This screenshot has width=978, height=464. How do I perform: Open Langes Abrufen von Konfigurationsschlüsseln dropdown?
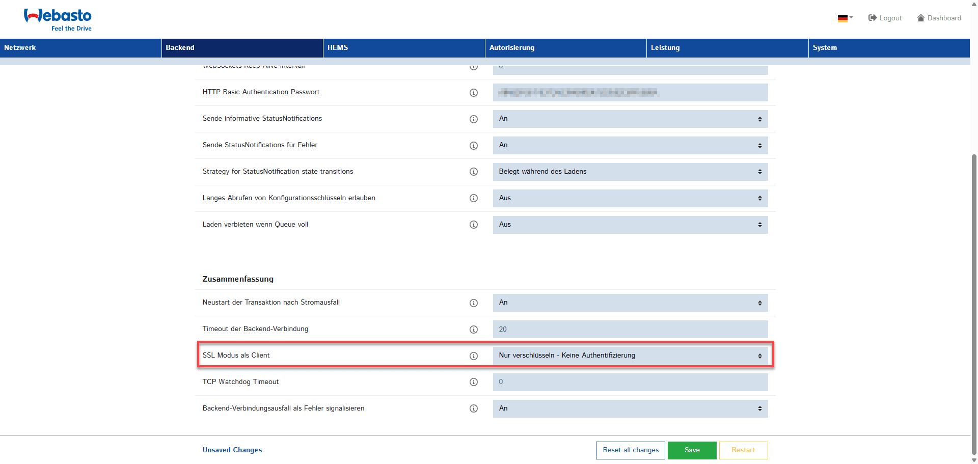[630, 198]
